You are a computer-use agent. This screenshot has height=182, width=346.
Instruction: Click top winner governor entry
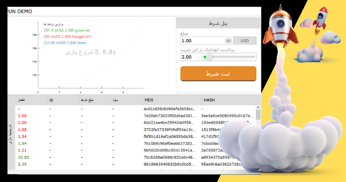pos(67,30)
